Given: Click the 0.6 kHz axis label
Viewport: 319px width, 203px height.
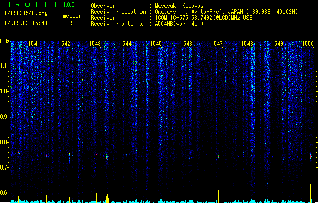Looking at the screenshot, I should pos(5,193).
